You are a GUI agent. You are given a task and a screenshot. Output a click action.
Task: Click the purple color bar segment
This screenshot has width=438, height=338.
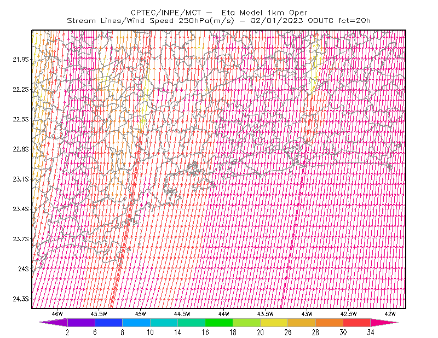[81, 322]
